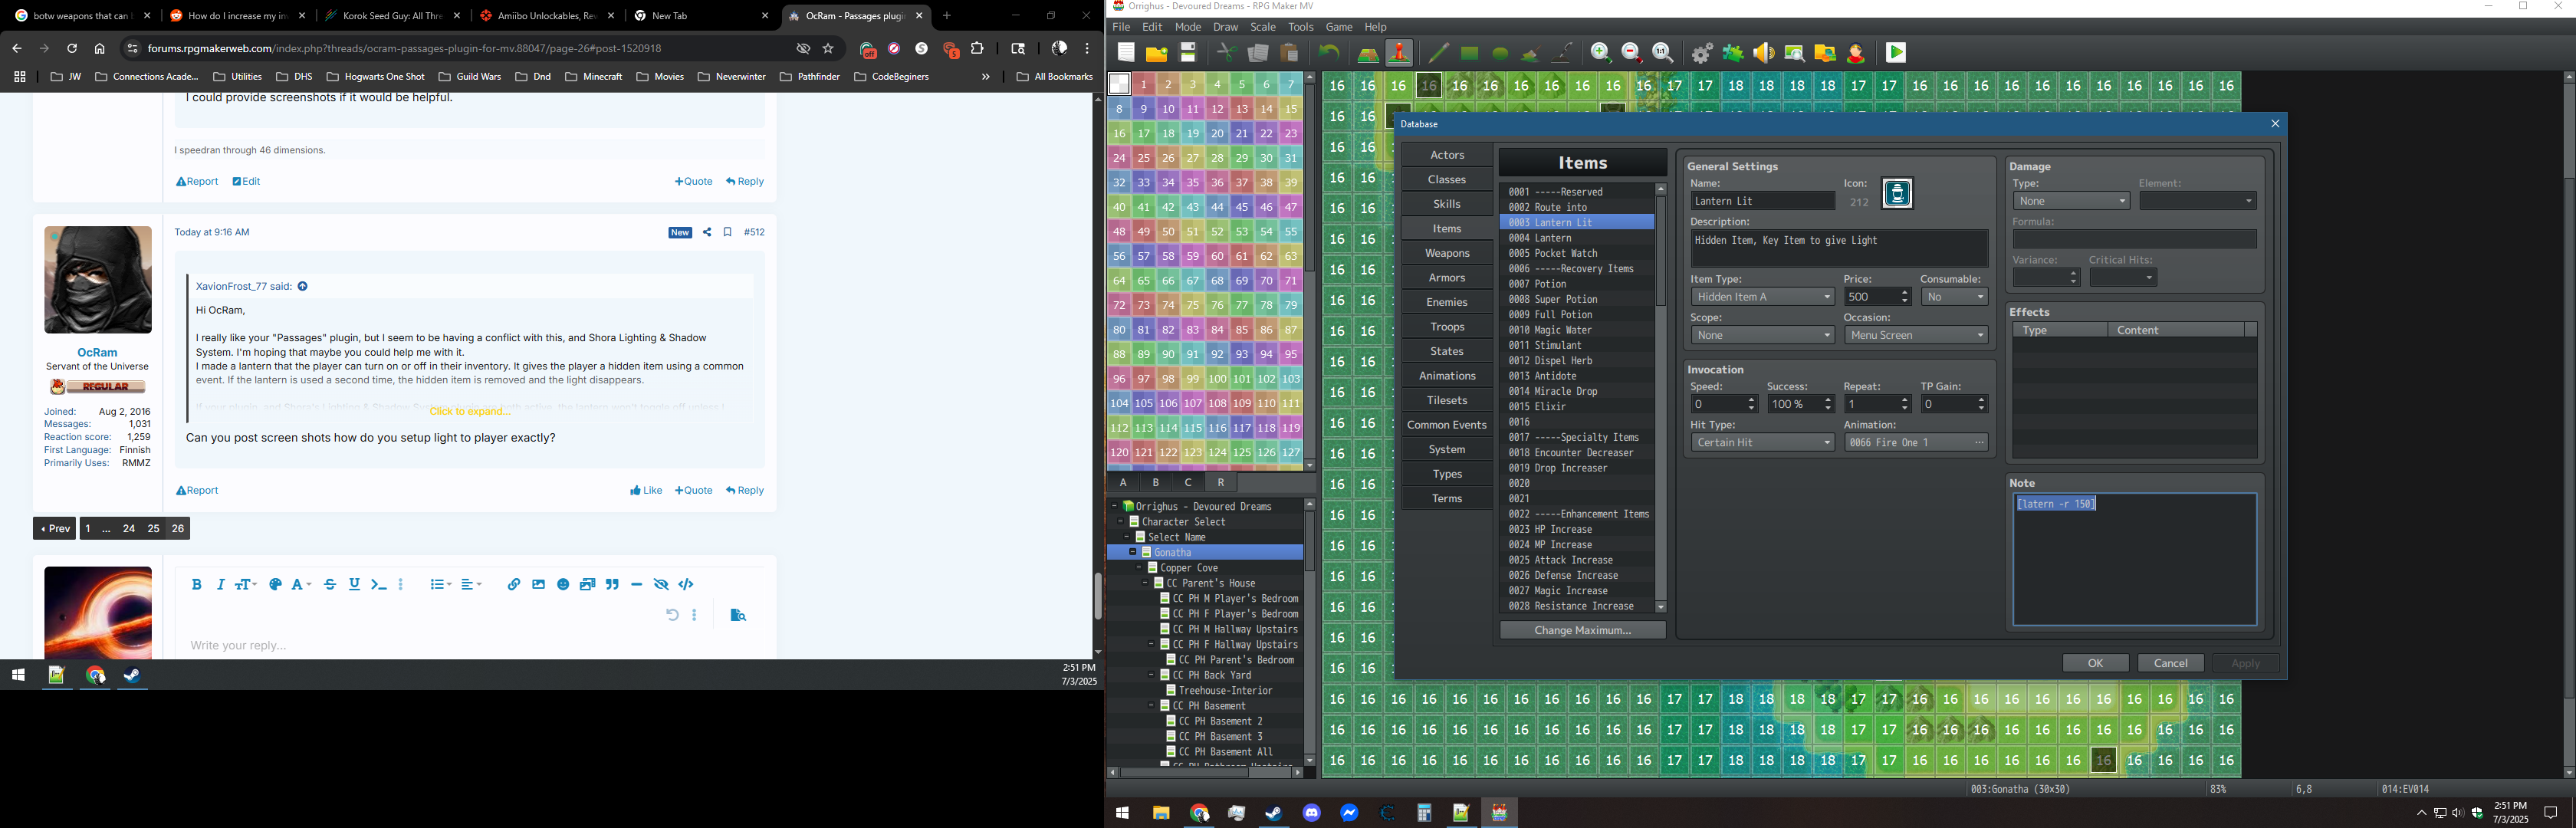Screen dimensions: 2576x828
Task: Click the Zoom Out magnifier icon
Action: (x=1632, y=53)
